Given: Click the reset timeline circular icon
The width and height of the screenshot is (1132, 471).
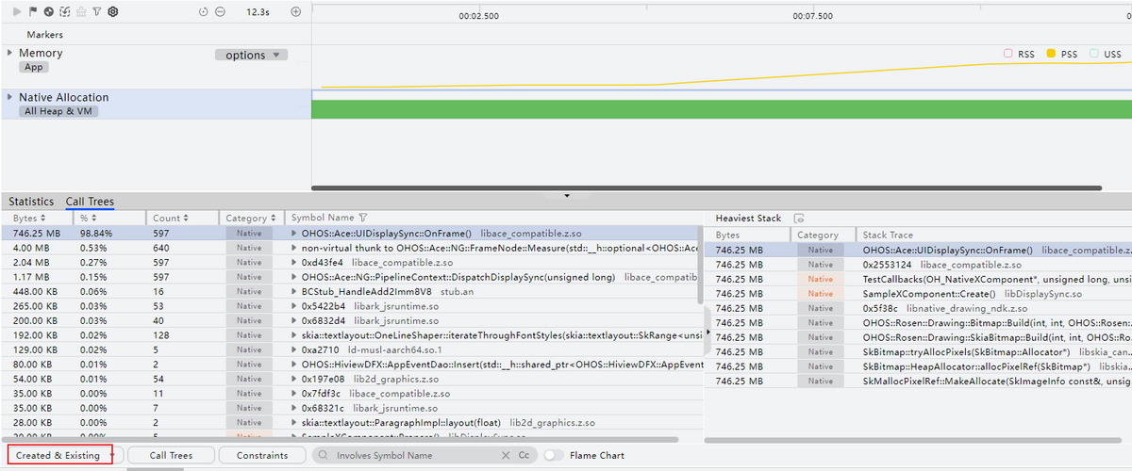Looking at the screenshot, I should [204, 12].
